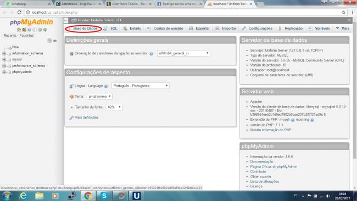Image resolution: width=357 pixels, height=201 pixels.
Task: Expand the information_schema database node
Action: pos(4,53)
